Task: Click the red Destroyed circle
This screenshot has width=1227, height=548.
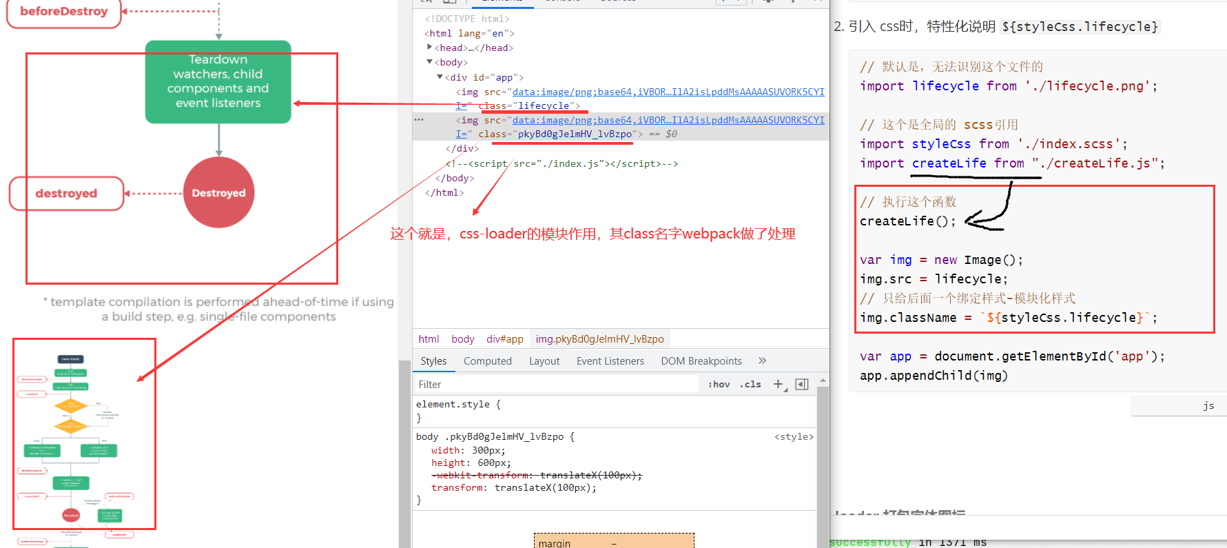Action: (219, 192)
